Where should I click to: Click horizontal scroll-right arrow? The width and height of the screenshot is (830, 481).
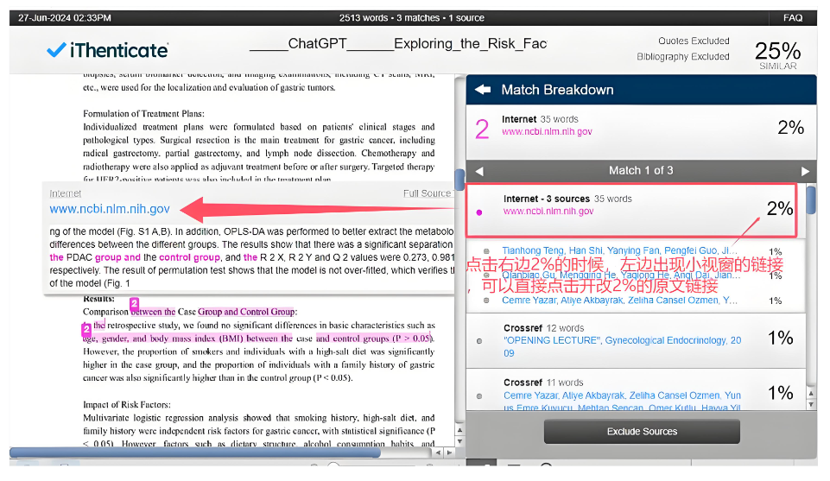tap(449, 453)
